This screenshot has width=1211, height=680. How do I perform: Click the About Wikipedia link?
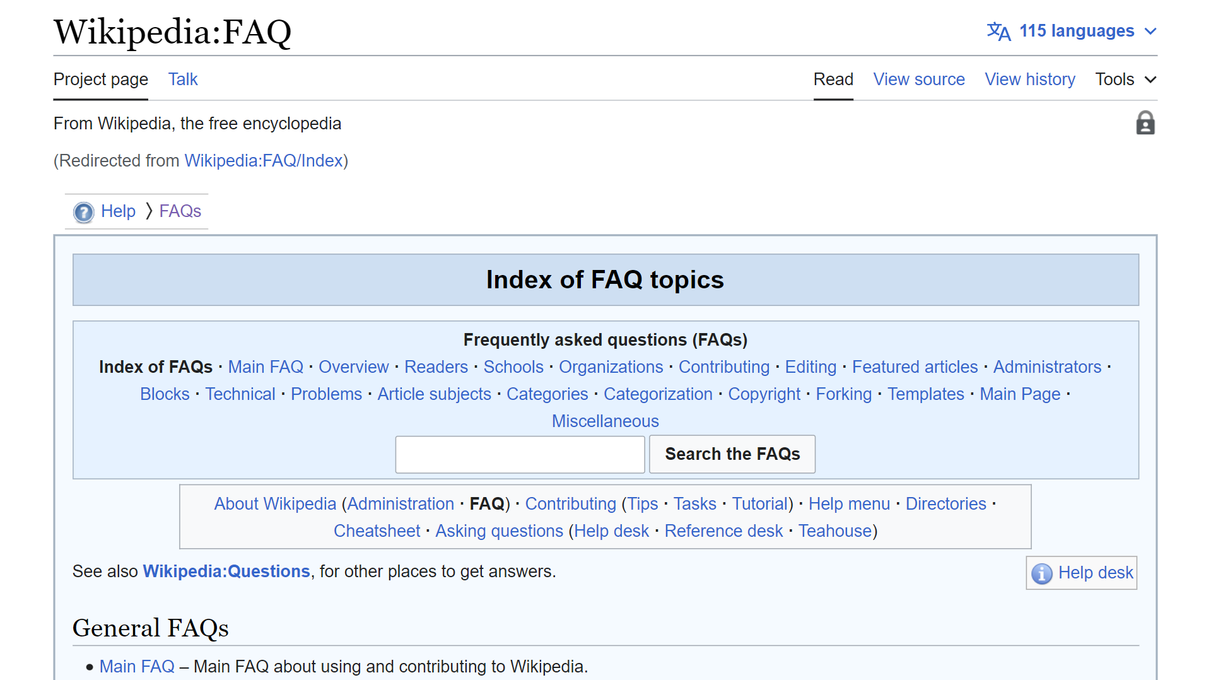[275, 504]
